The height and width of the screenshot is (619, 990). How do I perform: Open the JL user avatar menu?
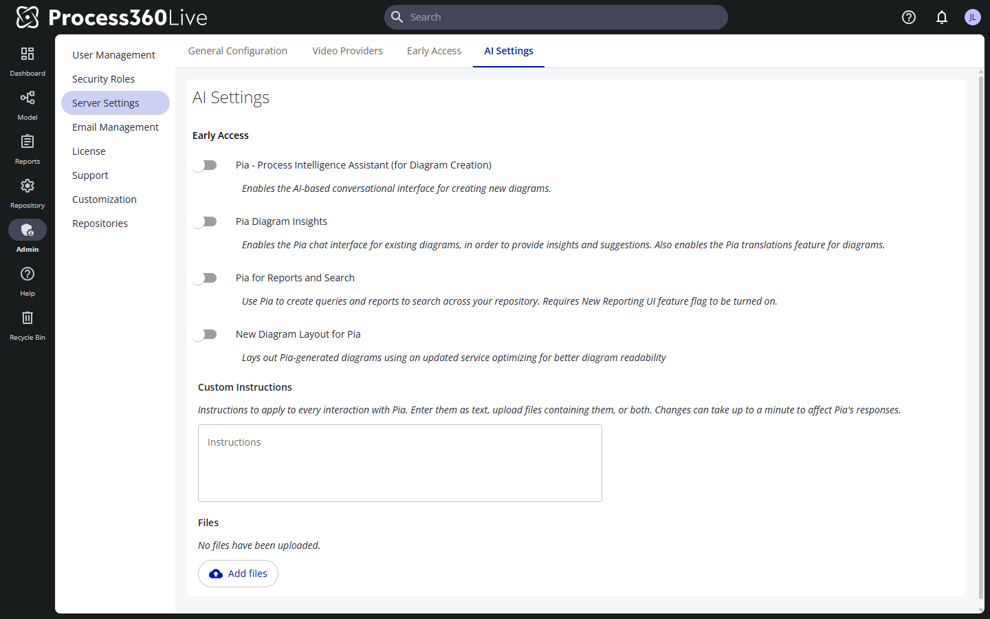[x=972, y=17]
